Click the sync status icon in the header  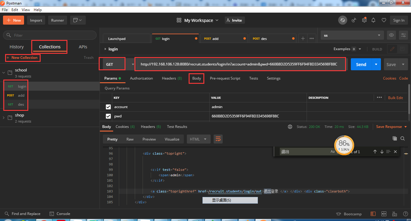[342, 20]
